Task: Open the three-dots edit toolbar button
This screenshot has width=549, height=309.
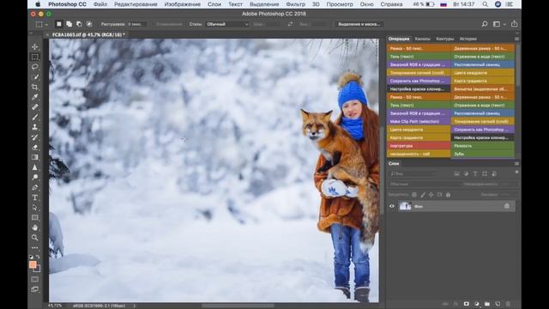Action: pos(34,248)
